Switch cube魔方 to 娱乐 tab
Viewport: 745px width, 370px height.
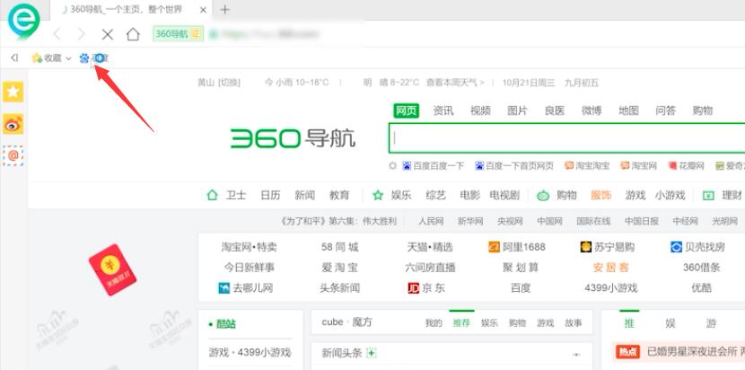(489, 323)
